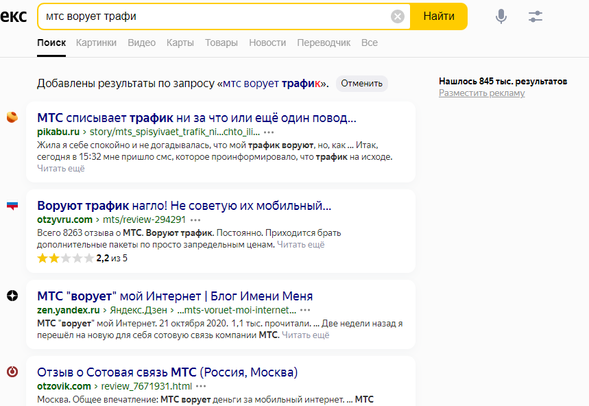Expand the Все search categories
Screen dimensions: 589x406
(370, 43)
